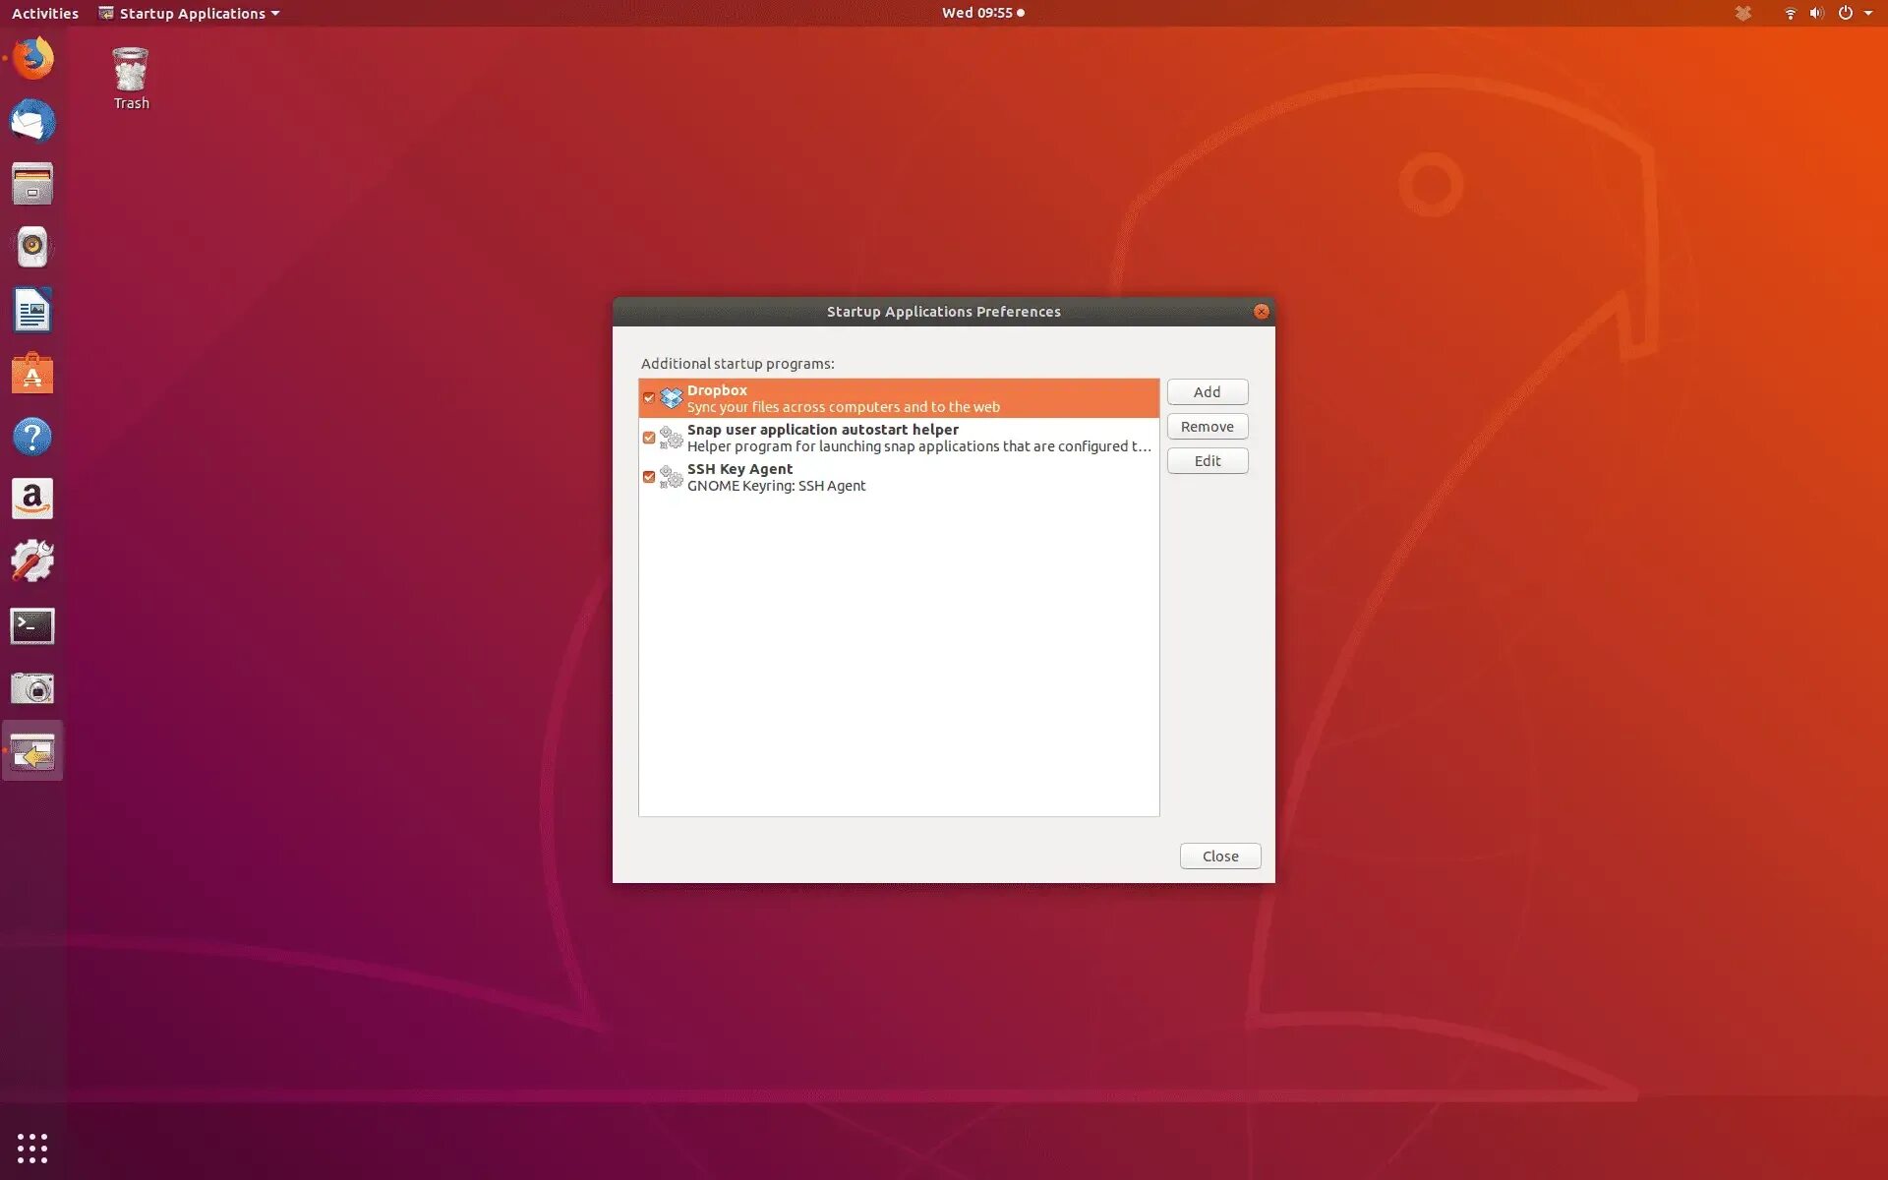Viewport: 1888px width, 1180px height.
Task: Open Rhythmbox music player in dock
Action: (x=32, y=247)
